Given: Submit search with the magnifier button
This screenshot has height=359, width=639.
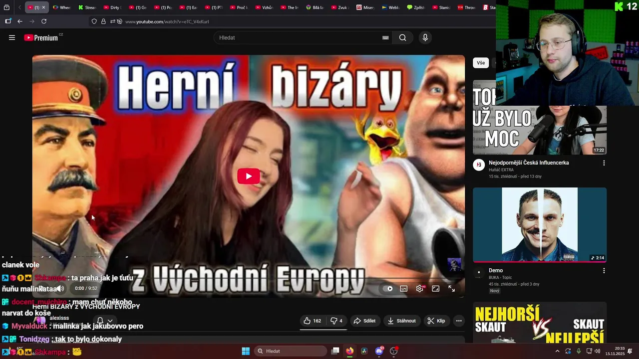Looking at the screenshot, I should [403, 37].
